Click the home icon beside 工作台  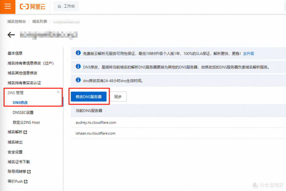(59, 6)
